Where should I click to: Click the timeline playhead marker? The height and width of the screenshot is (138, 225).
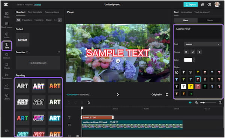click(82, 108)
